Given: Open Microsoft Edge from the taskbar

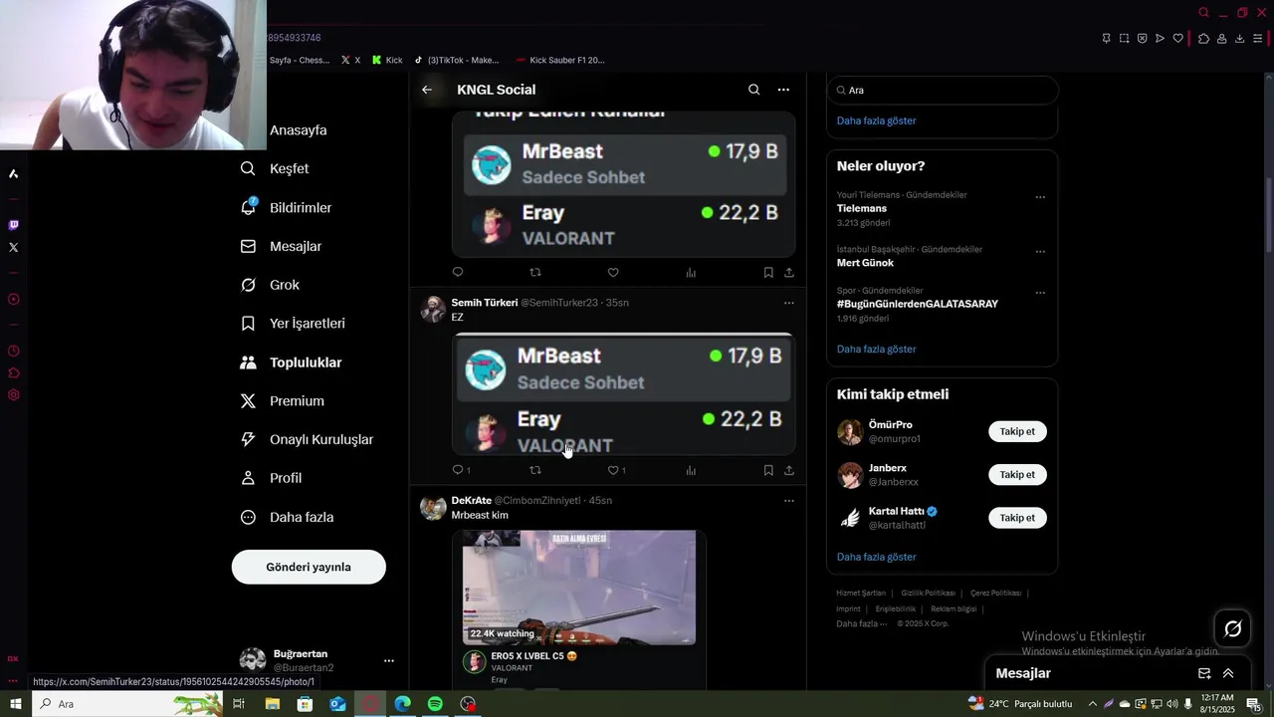Looking at the screenshot, I should click(x=402, y=704).
